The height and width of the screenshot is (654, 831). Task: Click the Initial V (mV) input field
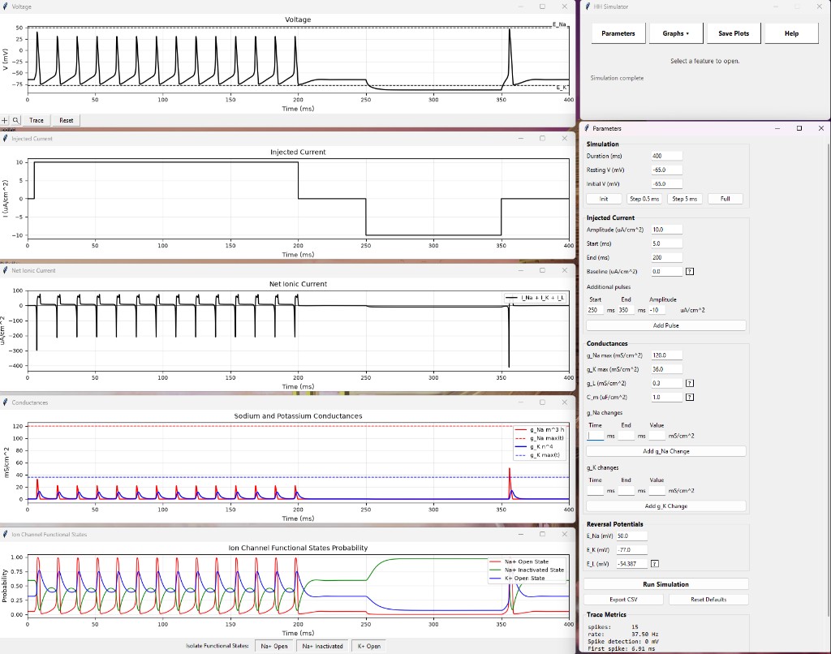tap(666, 184)
